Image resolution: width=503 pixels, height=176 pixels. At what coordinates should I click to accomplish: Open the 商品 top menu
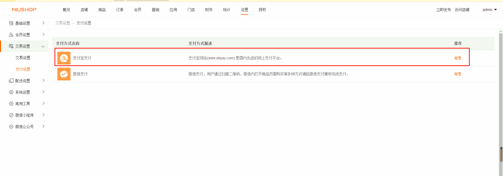[x=102, y=10]
